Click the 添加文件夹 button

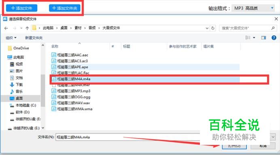pyautogui.click(x=65, y=8)
